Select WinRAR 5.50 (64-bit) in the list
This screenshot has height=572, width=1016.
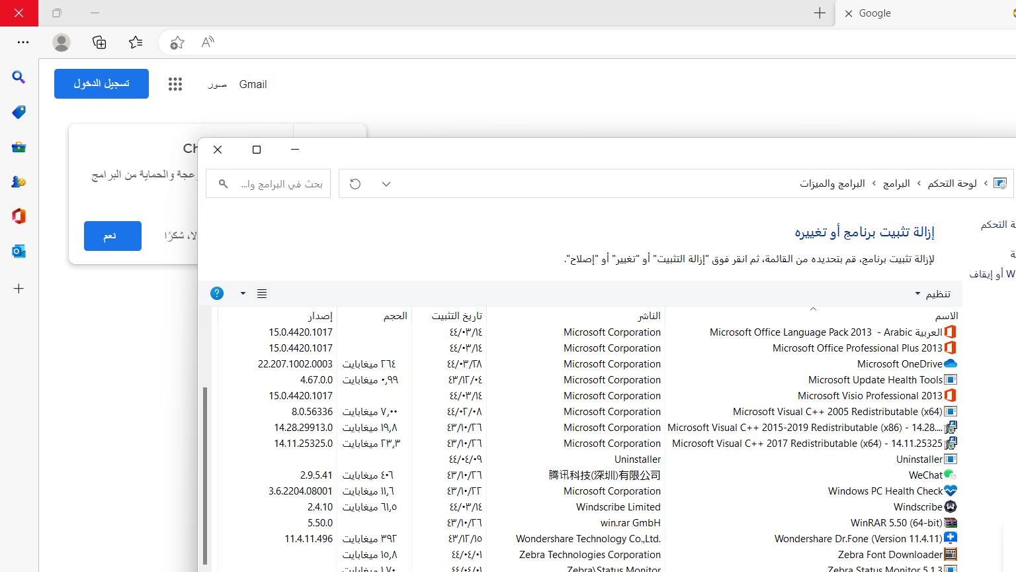896,523
